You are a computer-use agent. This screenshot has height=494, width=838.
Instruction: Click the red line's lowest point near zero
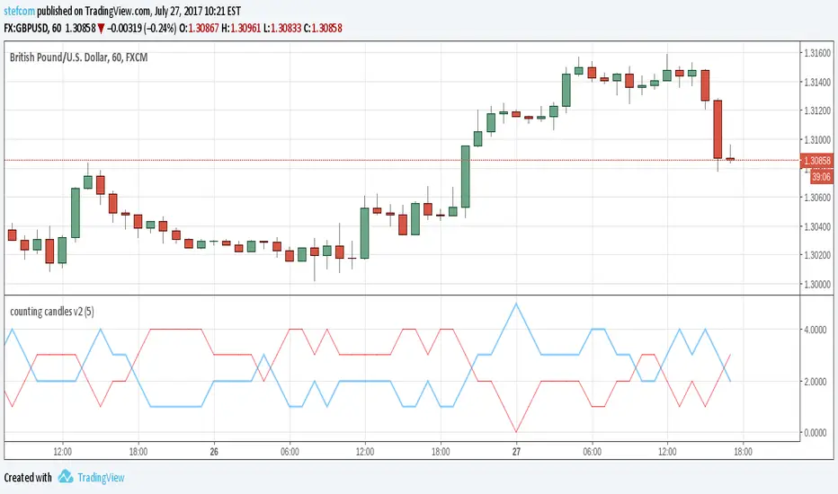(x=515, y=432)
